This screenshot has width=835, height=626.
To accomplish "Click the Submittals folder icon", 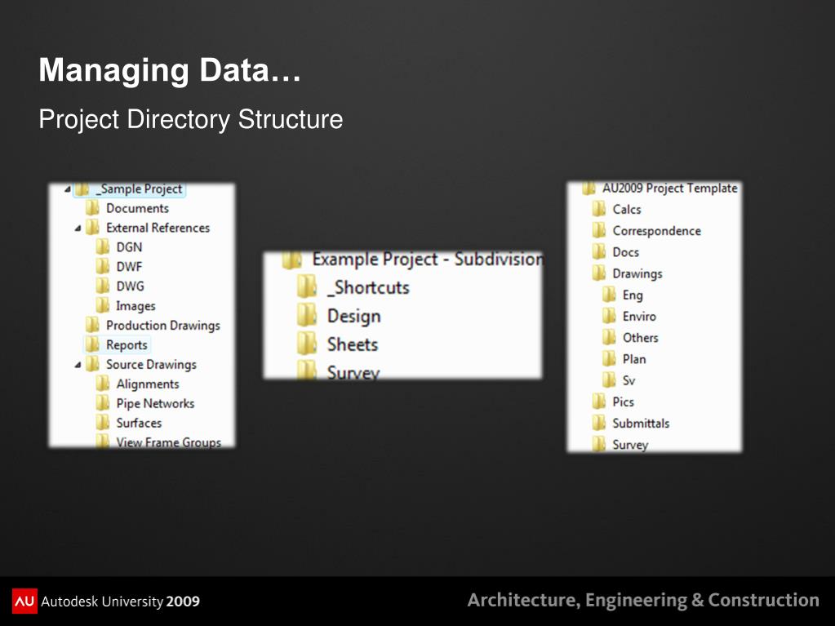I will [x=599, y=423].
